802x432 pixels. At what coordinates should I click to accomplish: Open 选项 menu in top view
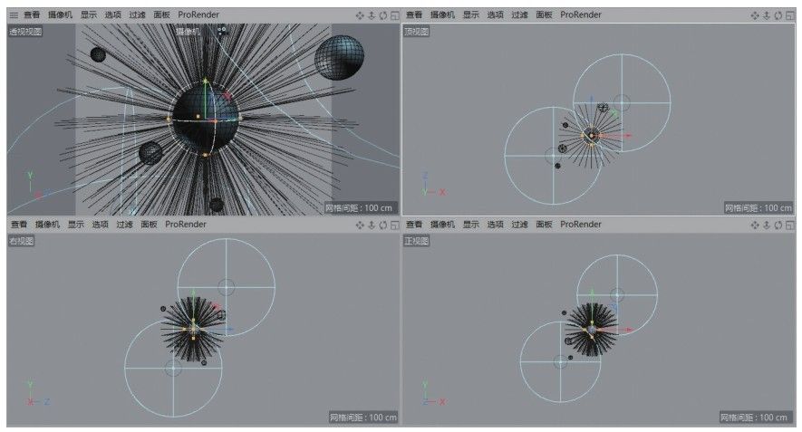(x=495, y=14)
